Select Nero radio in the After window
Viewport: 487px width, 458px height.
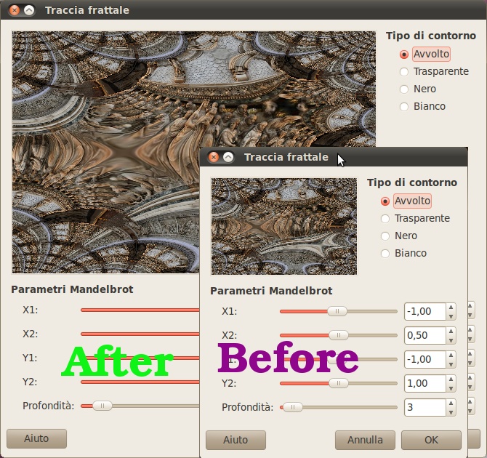(x=403, y=89)
